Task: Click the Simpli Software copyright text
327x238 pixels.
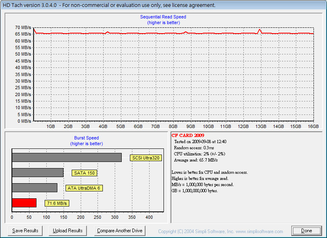Action: tap(220, 231)
